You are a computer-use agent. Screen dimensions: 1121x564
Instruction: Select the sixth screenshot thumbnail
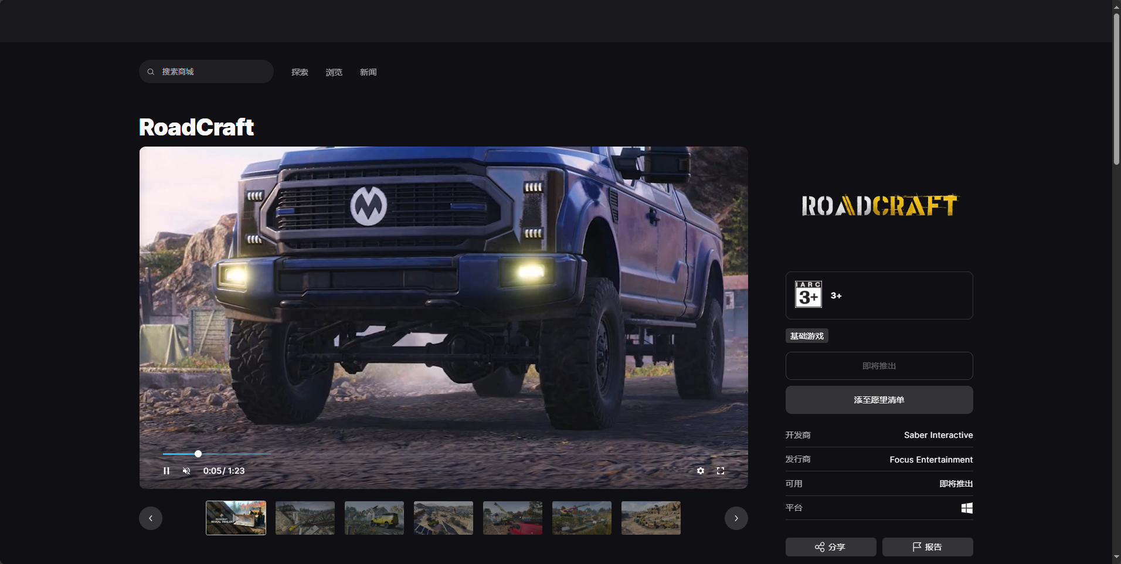point(582,518)
